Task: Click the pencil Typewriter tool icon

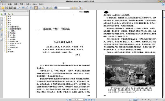Action: point(51,8)
